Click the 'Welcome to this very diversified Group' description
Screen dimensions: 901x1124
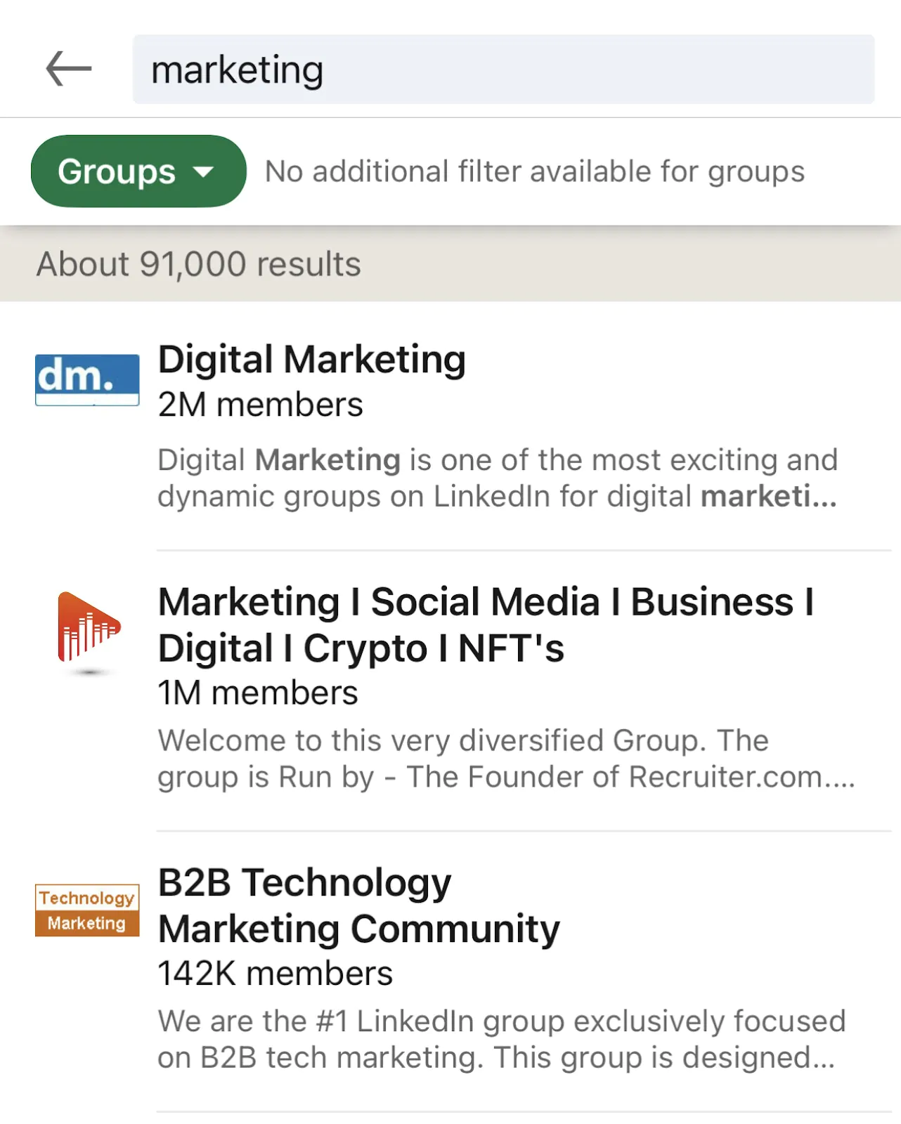[x=506, y=759]
